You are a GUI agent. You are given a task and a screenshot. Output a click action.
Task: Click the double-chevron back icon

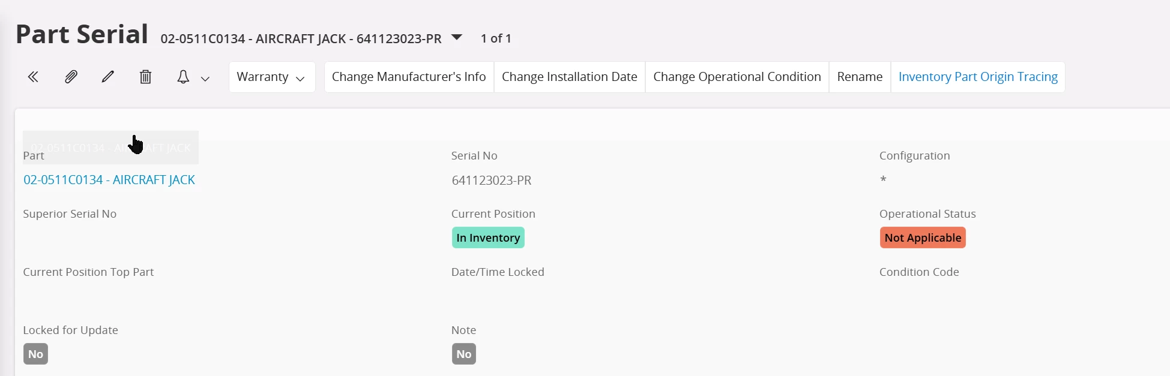[33, 77]
